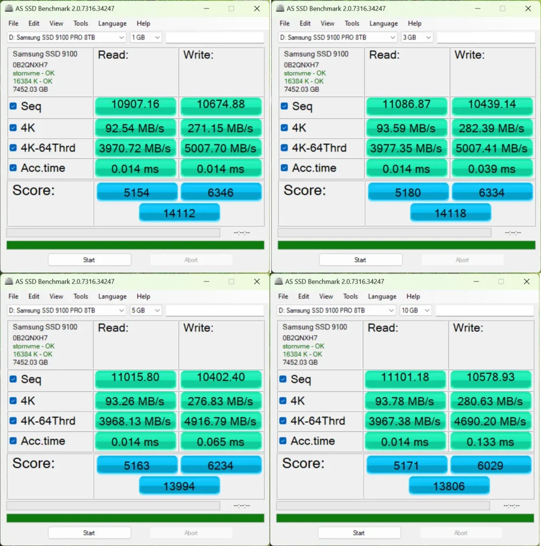The height and width of the screenshot is (546, 541).
Task: Open the 5 GB test size dropdown
Action: click(146, 310)
